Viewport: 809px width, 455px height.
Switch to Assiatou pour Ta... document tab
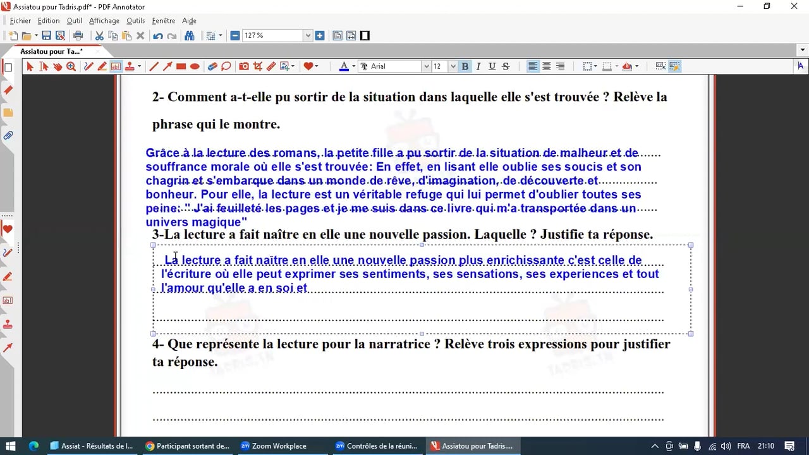click(52, 51)
